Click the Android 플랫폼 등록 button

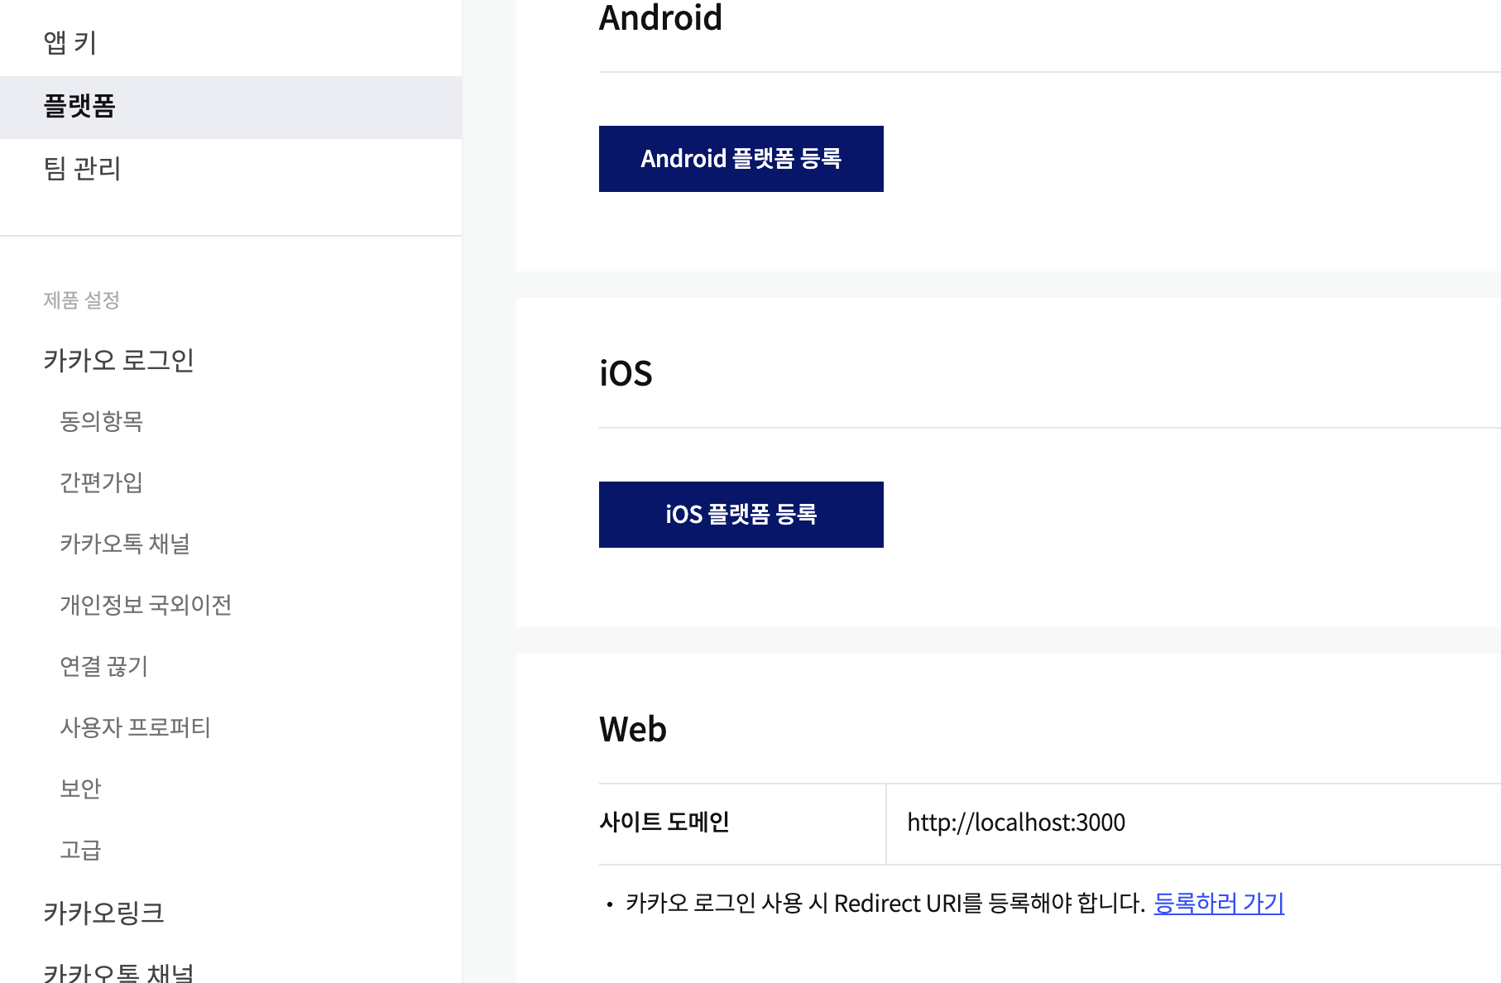[x=741, y=158]
